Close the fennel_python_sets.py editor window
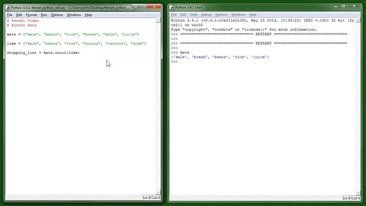Screen dimensions: 366x206 tap(154, 7)
